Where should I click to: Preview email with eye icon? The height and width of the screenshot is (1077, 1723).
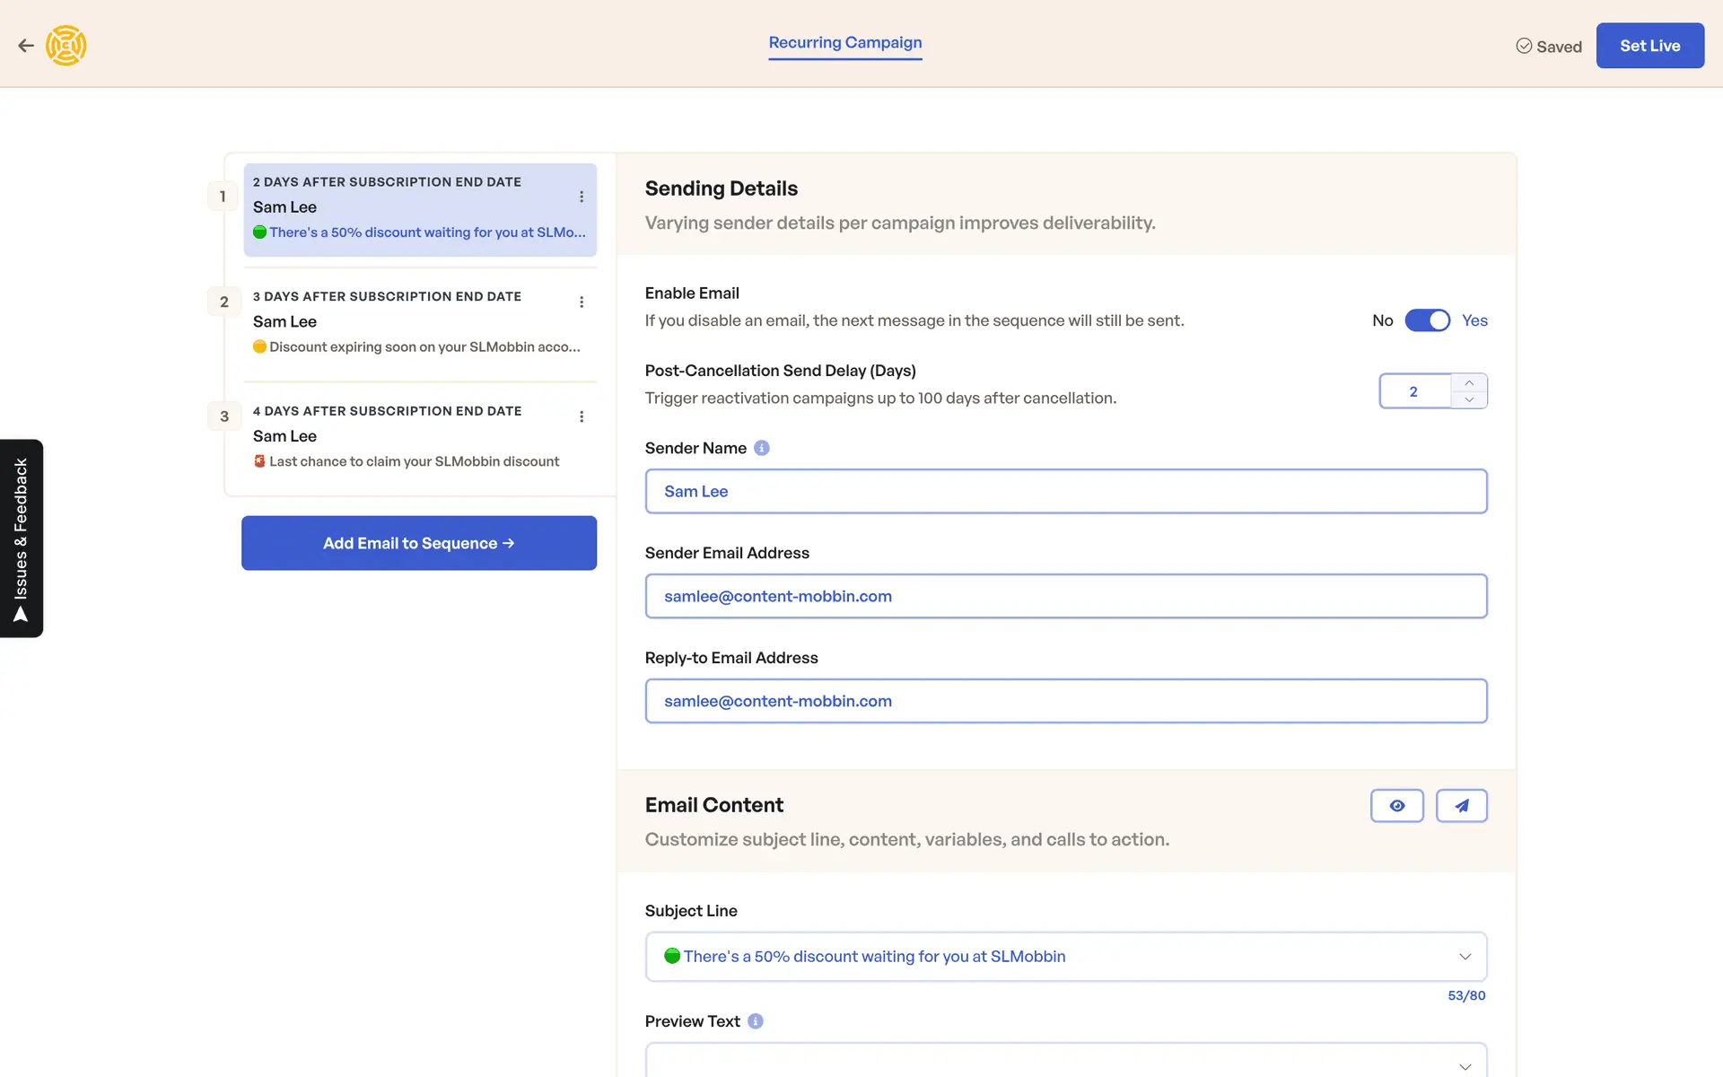[x=1396, y=806]
